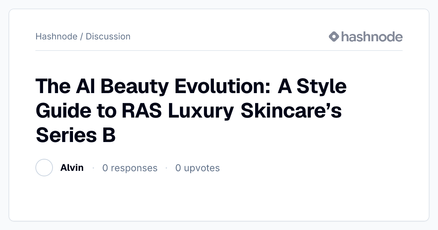Click the Hashnode logo icon
The image size is (438, 230).
(x=334, y=37)
